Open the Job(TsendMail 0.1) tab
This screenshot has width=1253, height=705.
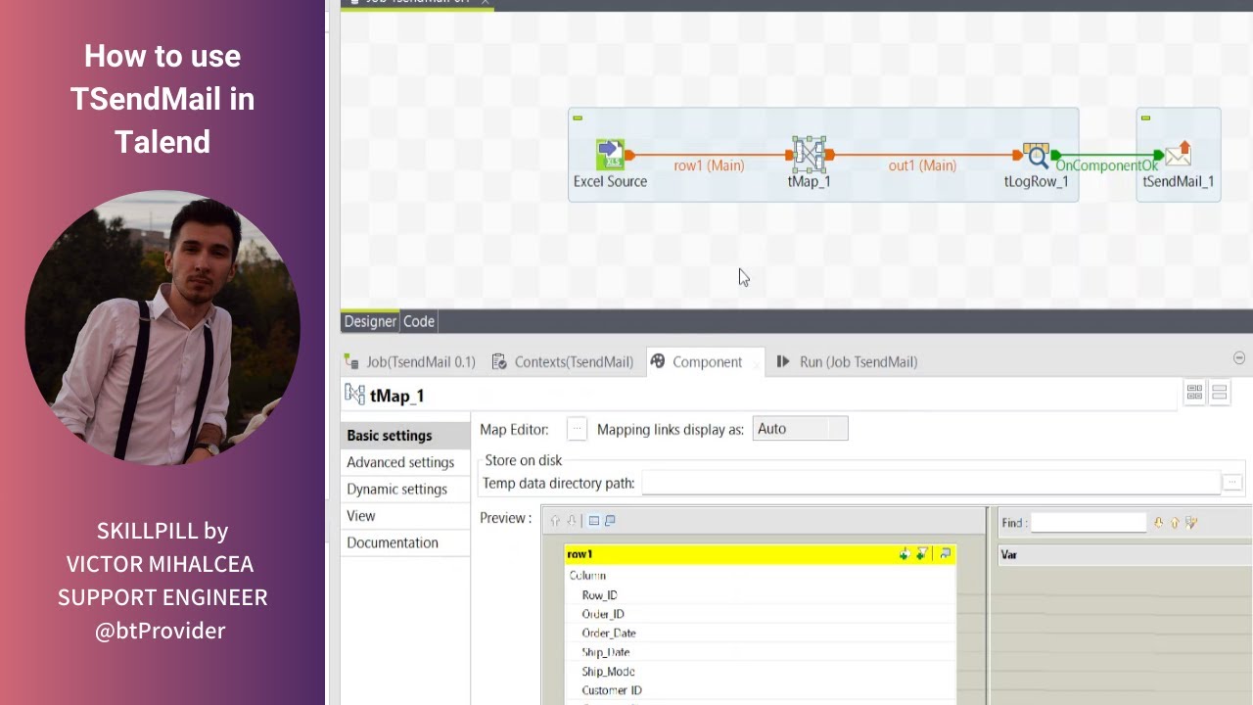(411, 361)
